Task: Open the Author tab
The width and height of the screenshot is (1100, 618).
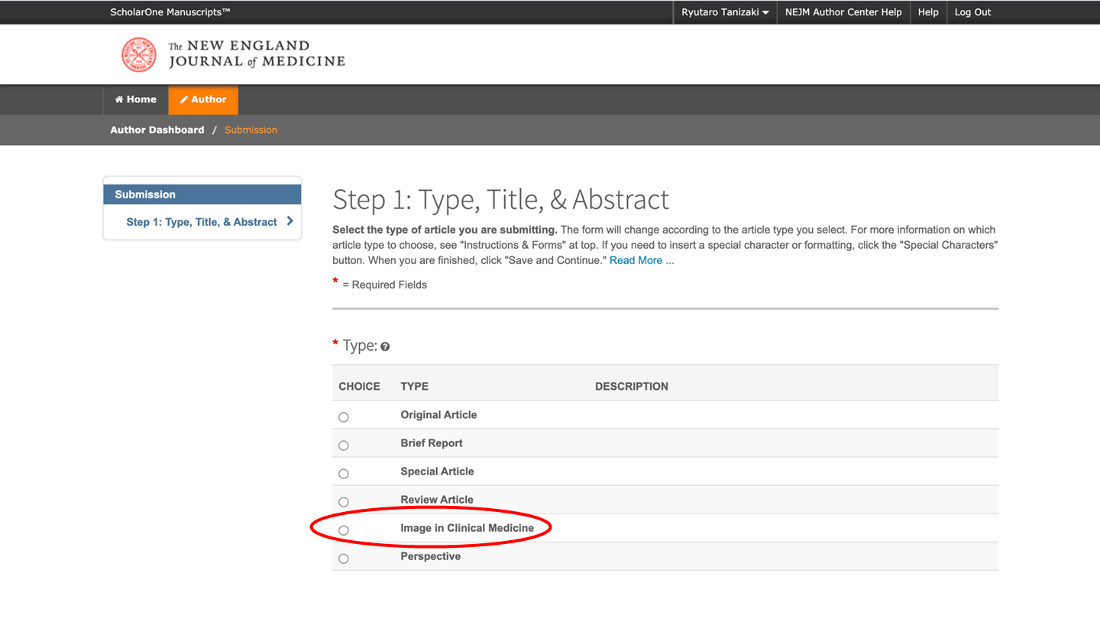Action: coord(203,100)
